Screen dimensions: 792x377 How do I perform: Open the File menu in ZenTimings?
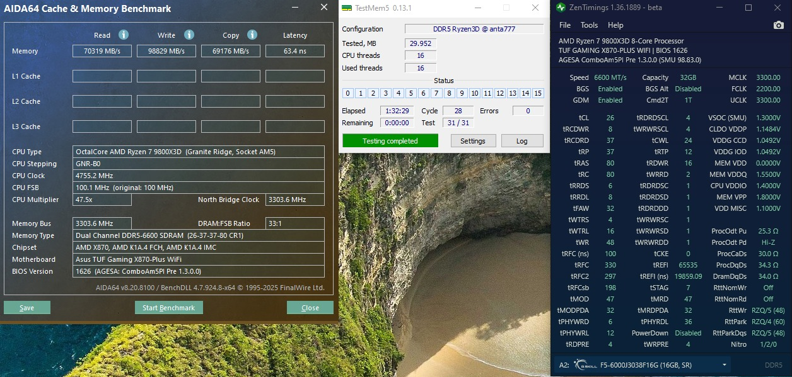(x=565, y=25)
